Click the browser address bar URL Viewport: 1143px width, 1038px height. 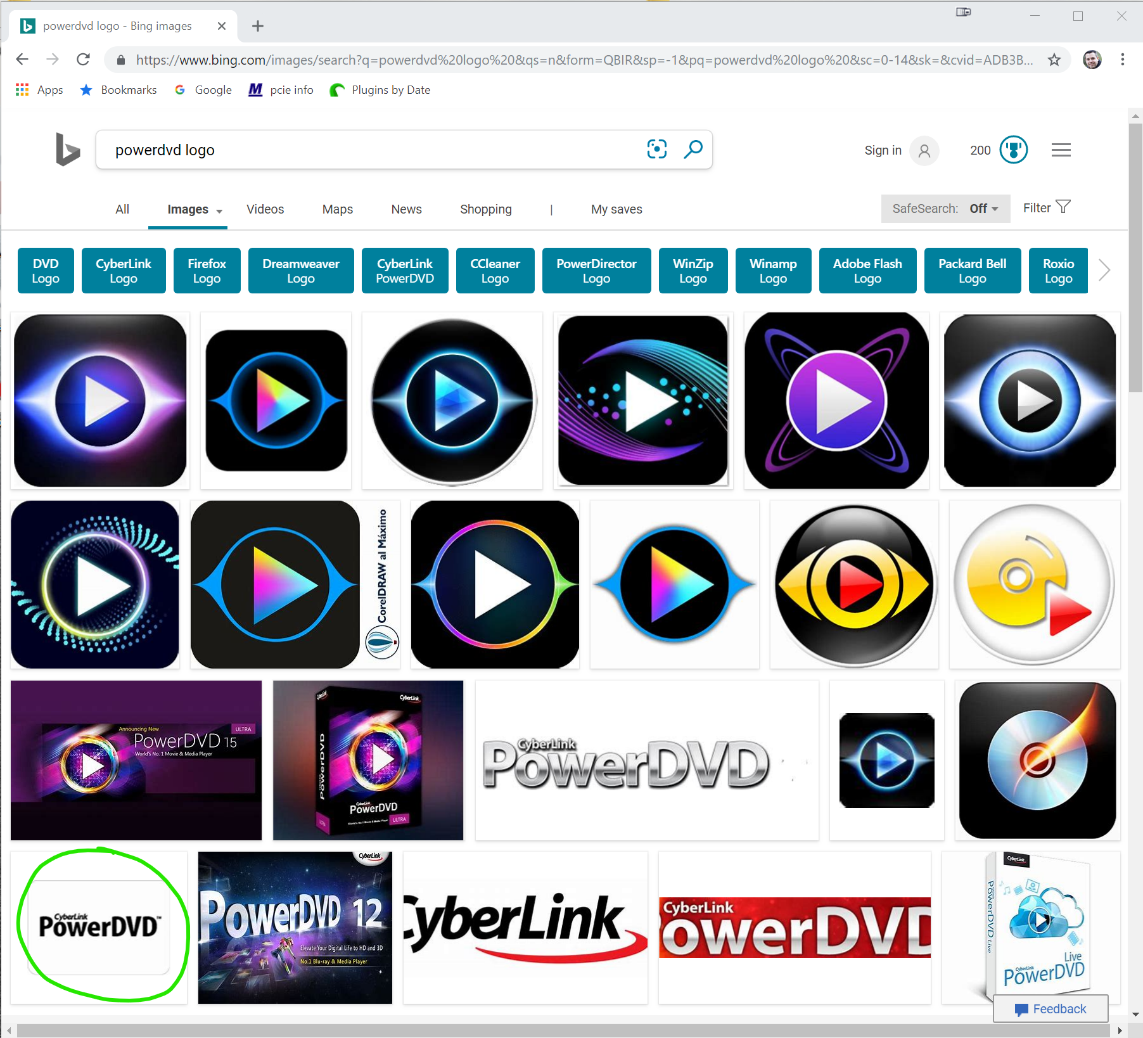coord(584,60)
